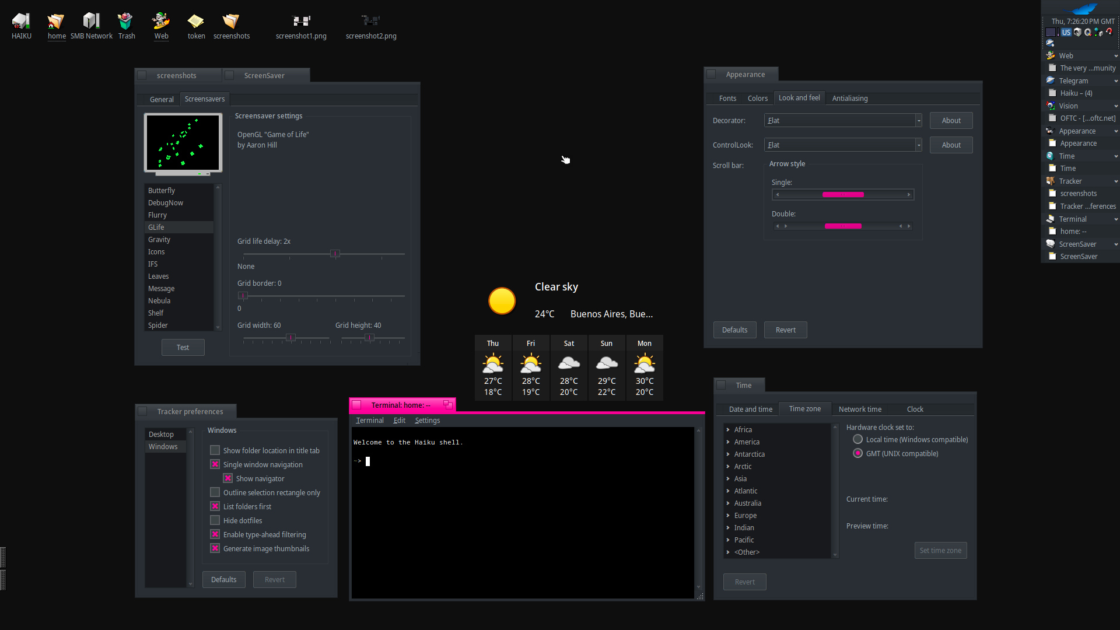Image resolution: width=1120 pixels, height=630 pixels.
Task: Click the US keymap tray icon
Action: [x=1066, y=32]
